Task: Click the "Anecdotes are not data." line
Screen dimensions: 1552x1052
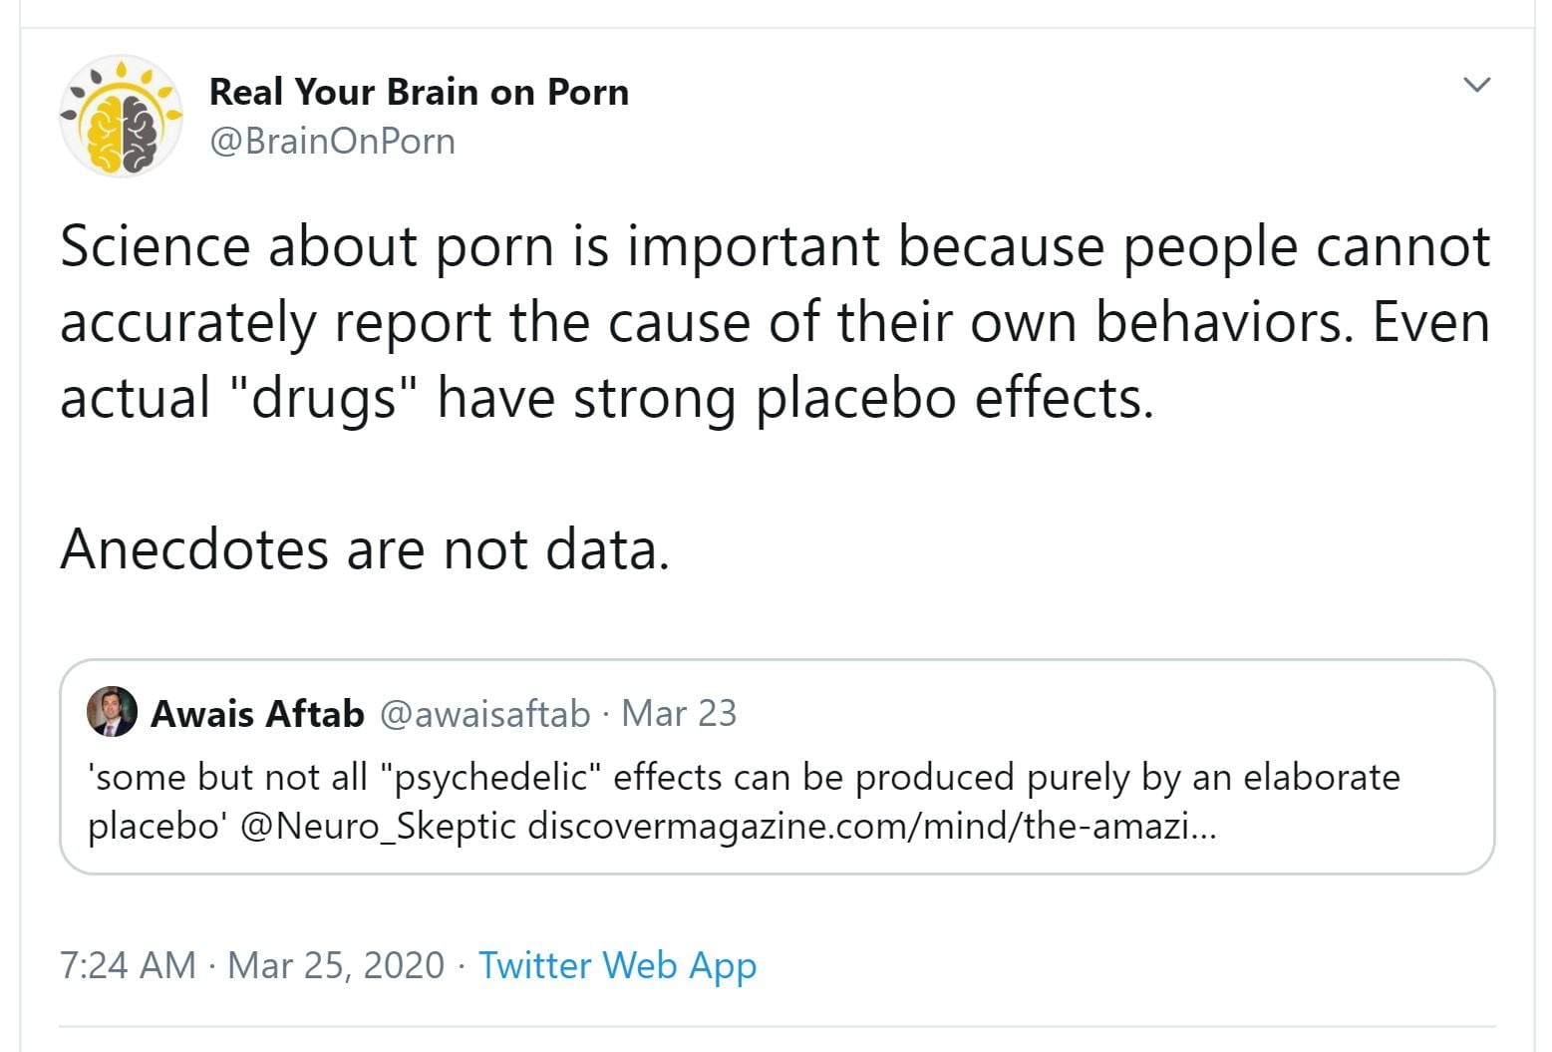Action: (365, 548)
